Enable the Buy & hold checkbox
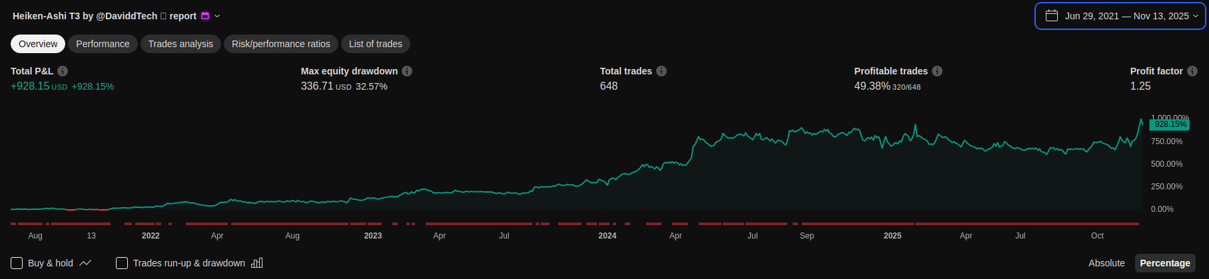 tap(17, 263)
